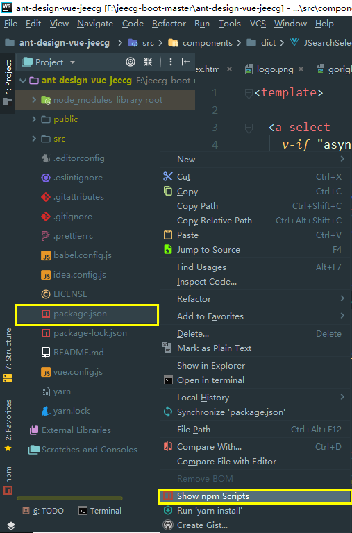Screen dimensions: 352x533
Task: Open the Project view dropdown arrow
Action: pos(72,62)
